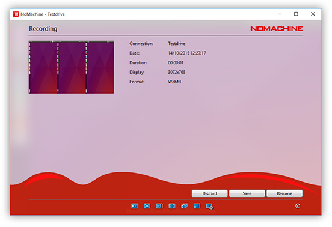Image resolution: width=332 pixels, height=227 pixels.
Task: Click the third icon in bottom toolbar
Action: coord(159,206)
